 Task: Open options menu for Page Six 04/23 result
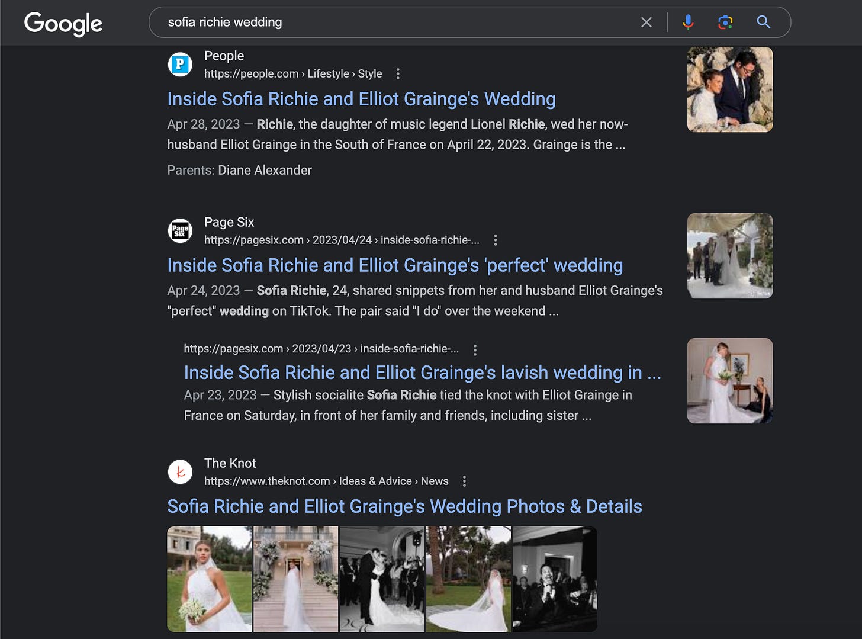click(475, 350)
